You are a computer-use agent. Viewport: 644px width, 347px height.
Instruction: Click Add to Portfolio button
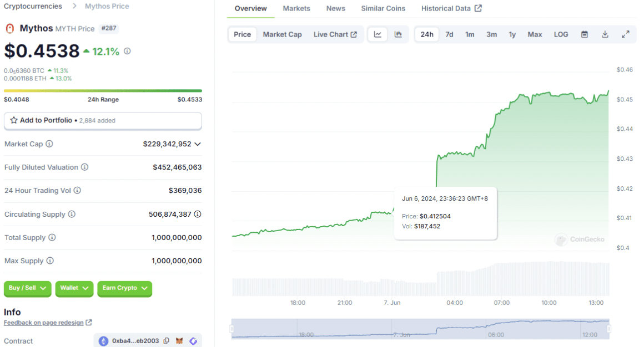pos(103,120)
